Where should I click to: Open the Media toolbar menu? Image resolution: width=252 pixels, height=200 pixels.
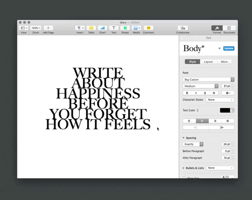coord(136,28)
